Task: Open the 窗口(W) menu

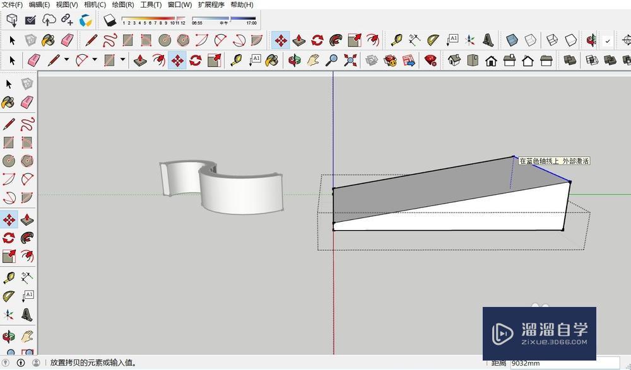Action: pos(180,5)
